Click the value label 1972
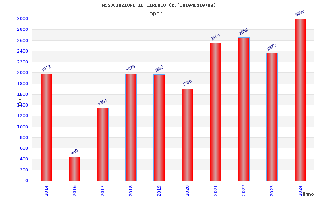 pos(46,68)
